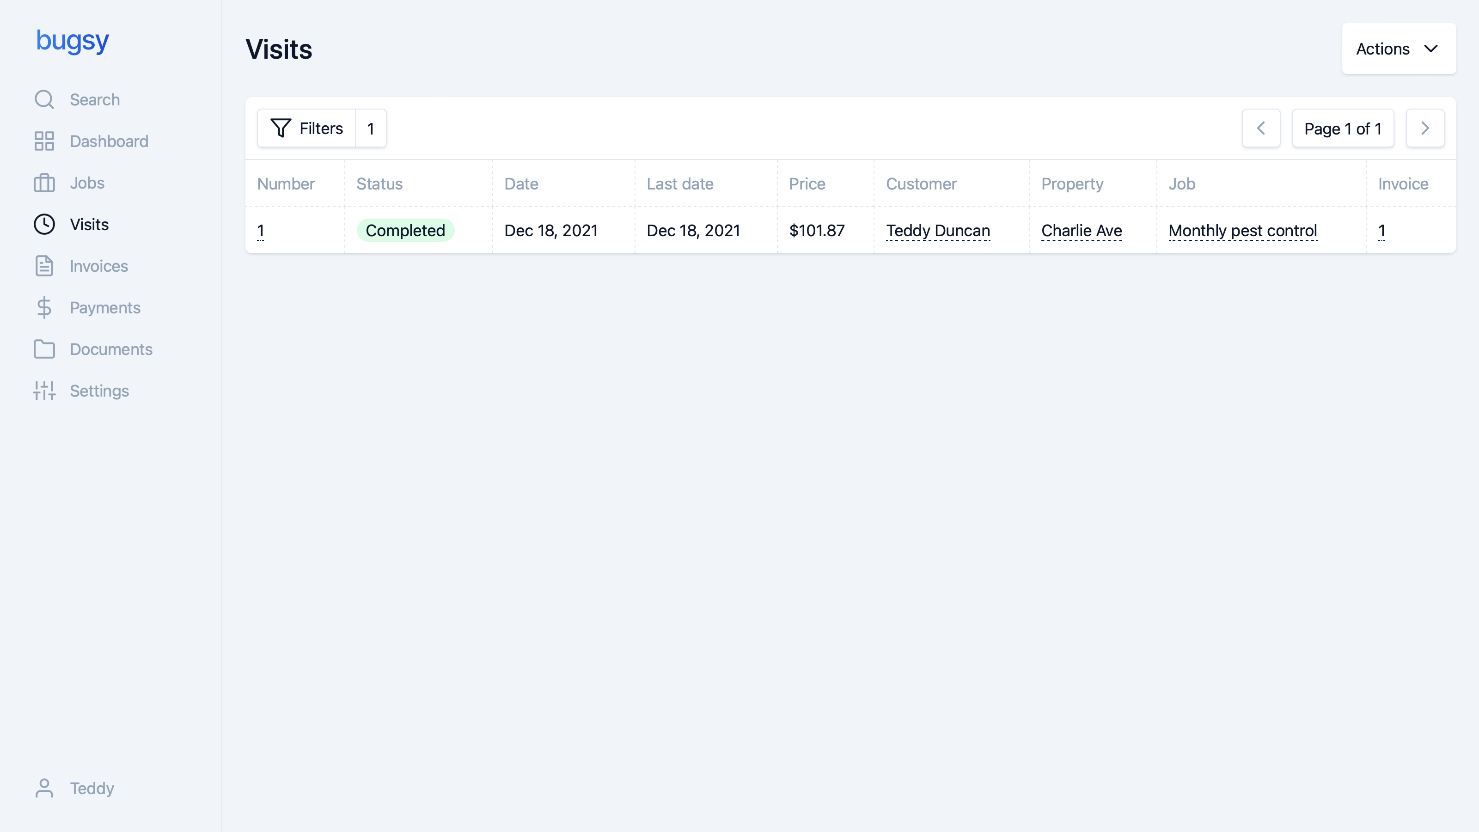This screenshot has height=832, width=1479.
Task: Click the bugsy logo
Action: 73,40
